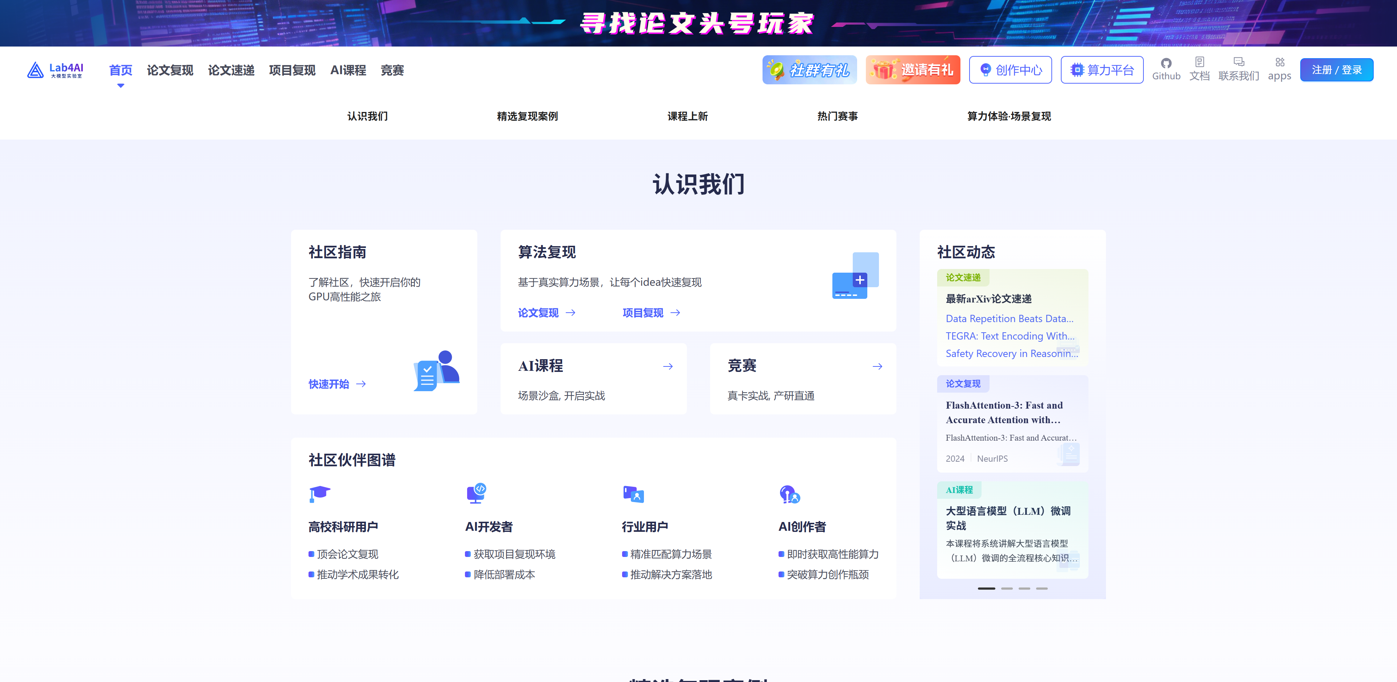Click the AI开发者 monitor code icon
Viewport: 1397px width, 682px height.
(x=476, y=493)
